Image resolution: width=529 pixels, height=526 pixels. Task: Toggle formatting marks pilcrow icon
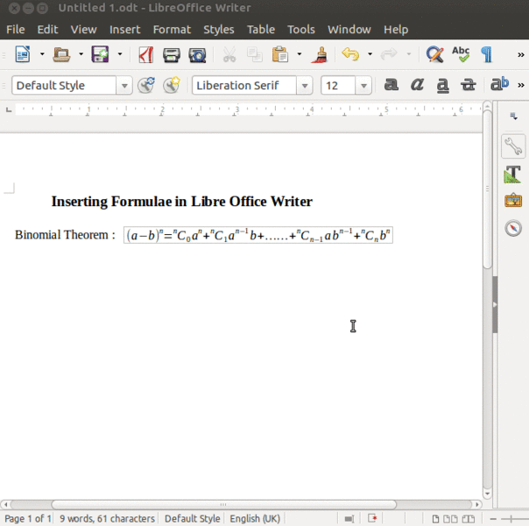point(486,54)
